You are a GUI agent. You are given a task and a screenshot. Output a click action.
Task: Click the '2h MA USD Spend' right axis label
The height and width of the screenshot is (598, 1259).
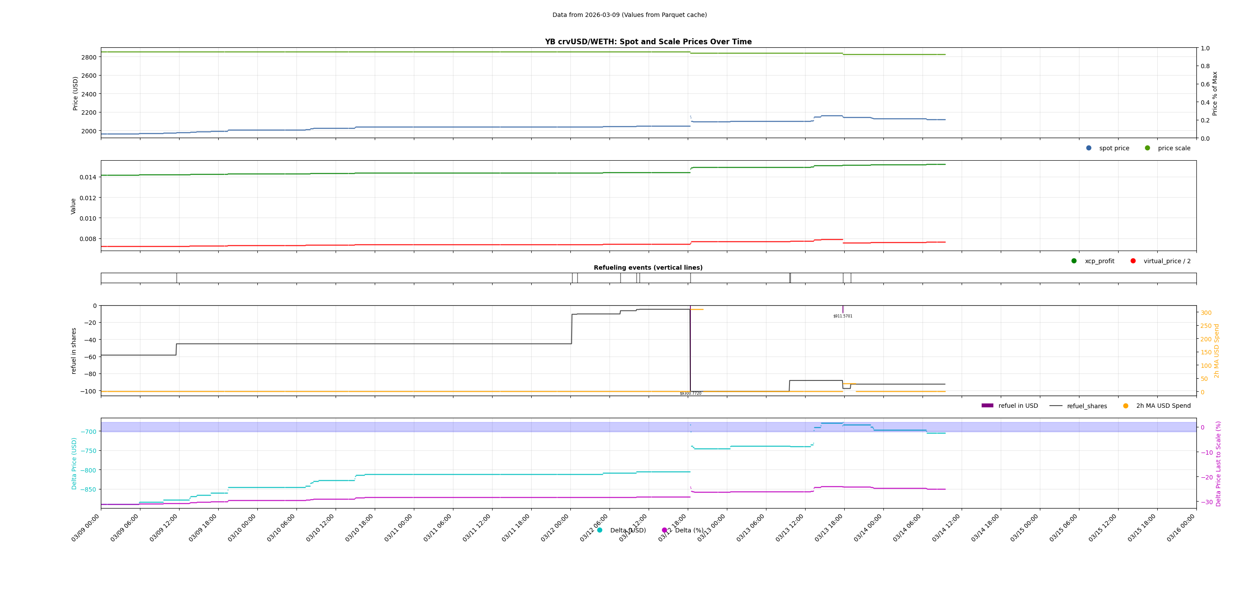click(1216, 350)
